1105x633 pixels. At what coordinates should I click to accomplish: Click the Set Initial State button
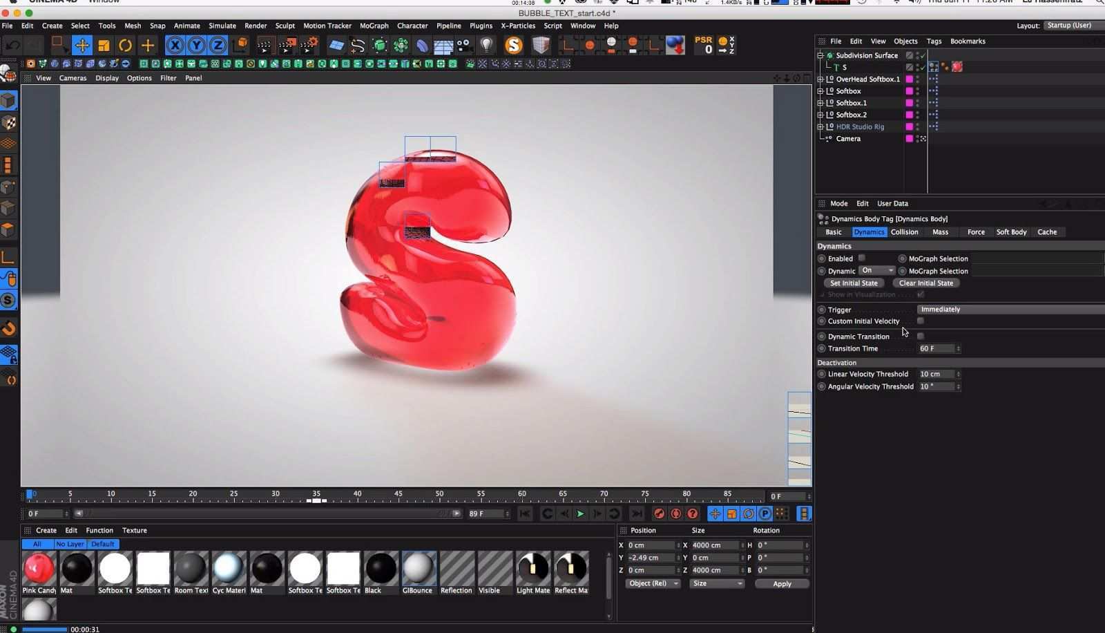(x=854, y=283)
